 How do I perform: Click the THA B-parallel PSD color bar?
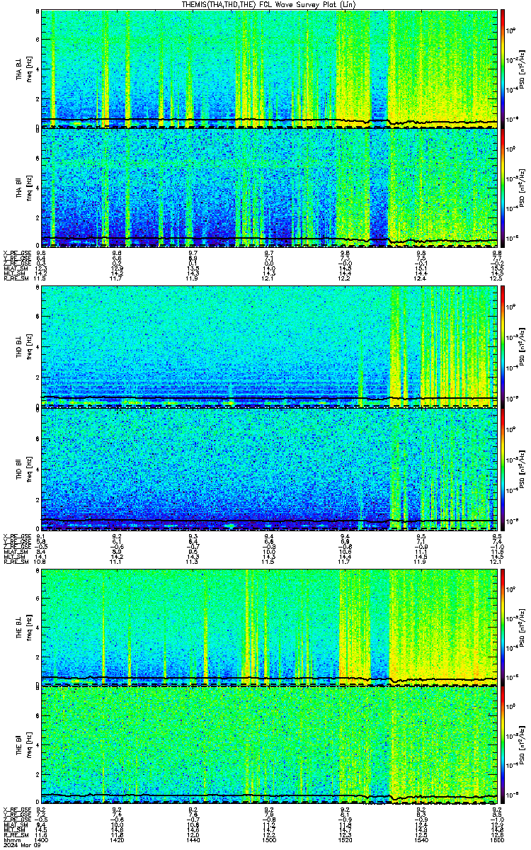pyautogui.click(x=503, y=188)
